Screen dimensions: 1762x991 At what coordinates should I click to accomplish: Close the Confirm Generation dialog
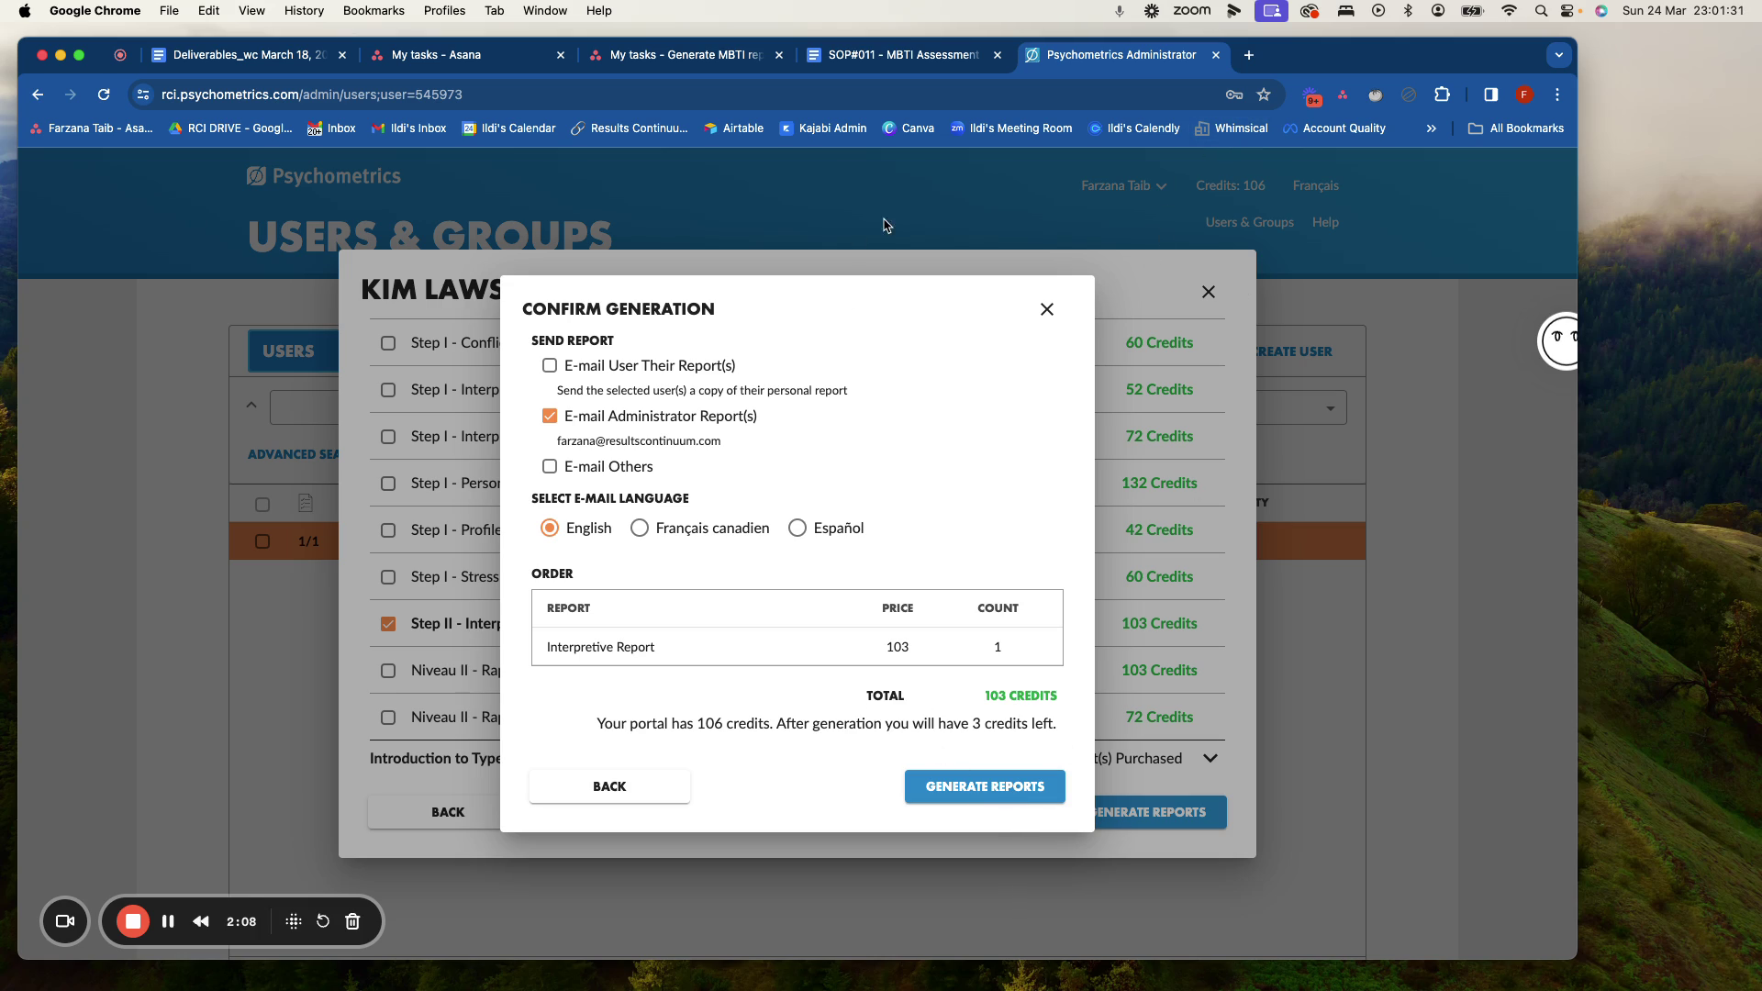pyautogui.click(x=1047, y=309)
